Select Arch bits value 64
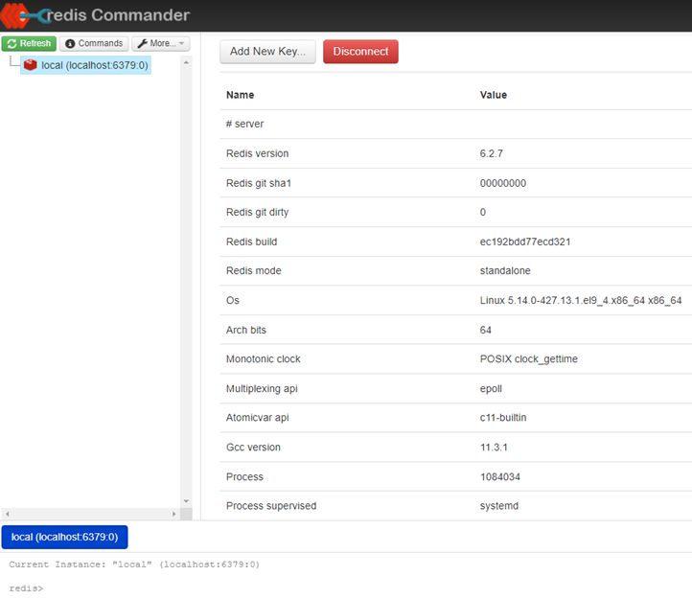The width and height of the screenshot is (692, 599). coord(486,330)
